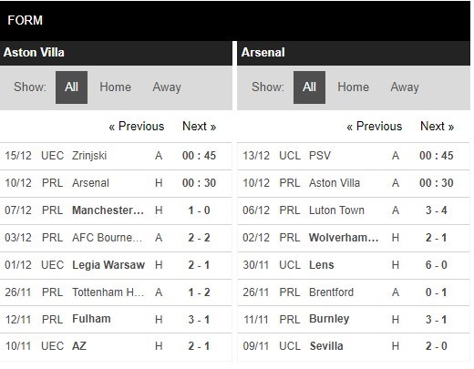Go to Next Aston Villa fixtures
The height and width of the screenshot is (369, 474).
click(200, 126)
